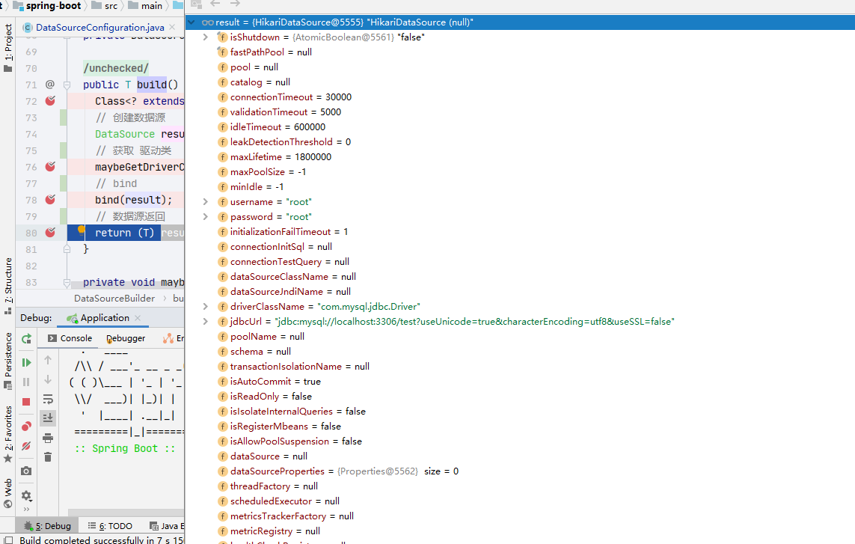Image resolution: width=855 pixels, height=544 pixels.
Task: Stop the debug session with red square
Action: (26, 402)
